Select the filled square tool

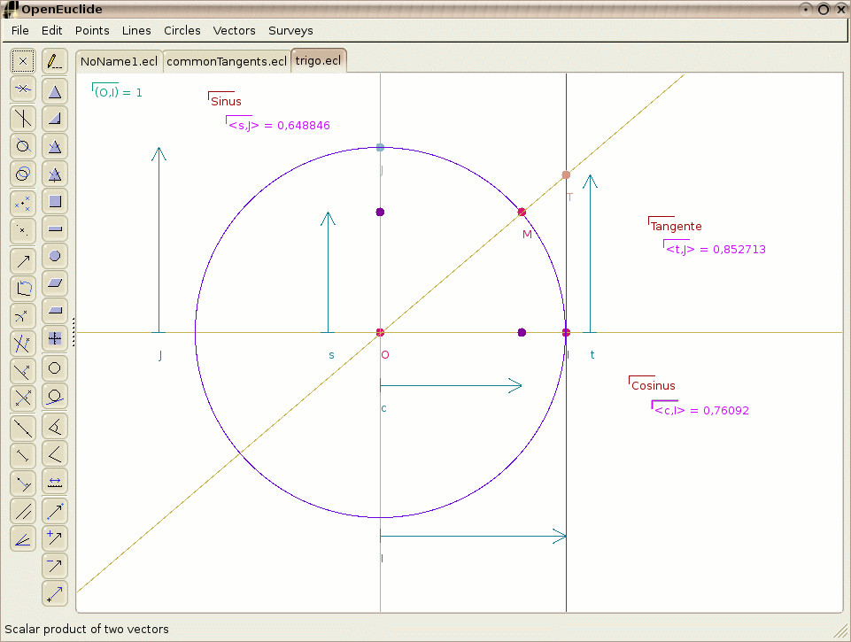(x=55, y=201)
